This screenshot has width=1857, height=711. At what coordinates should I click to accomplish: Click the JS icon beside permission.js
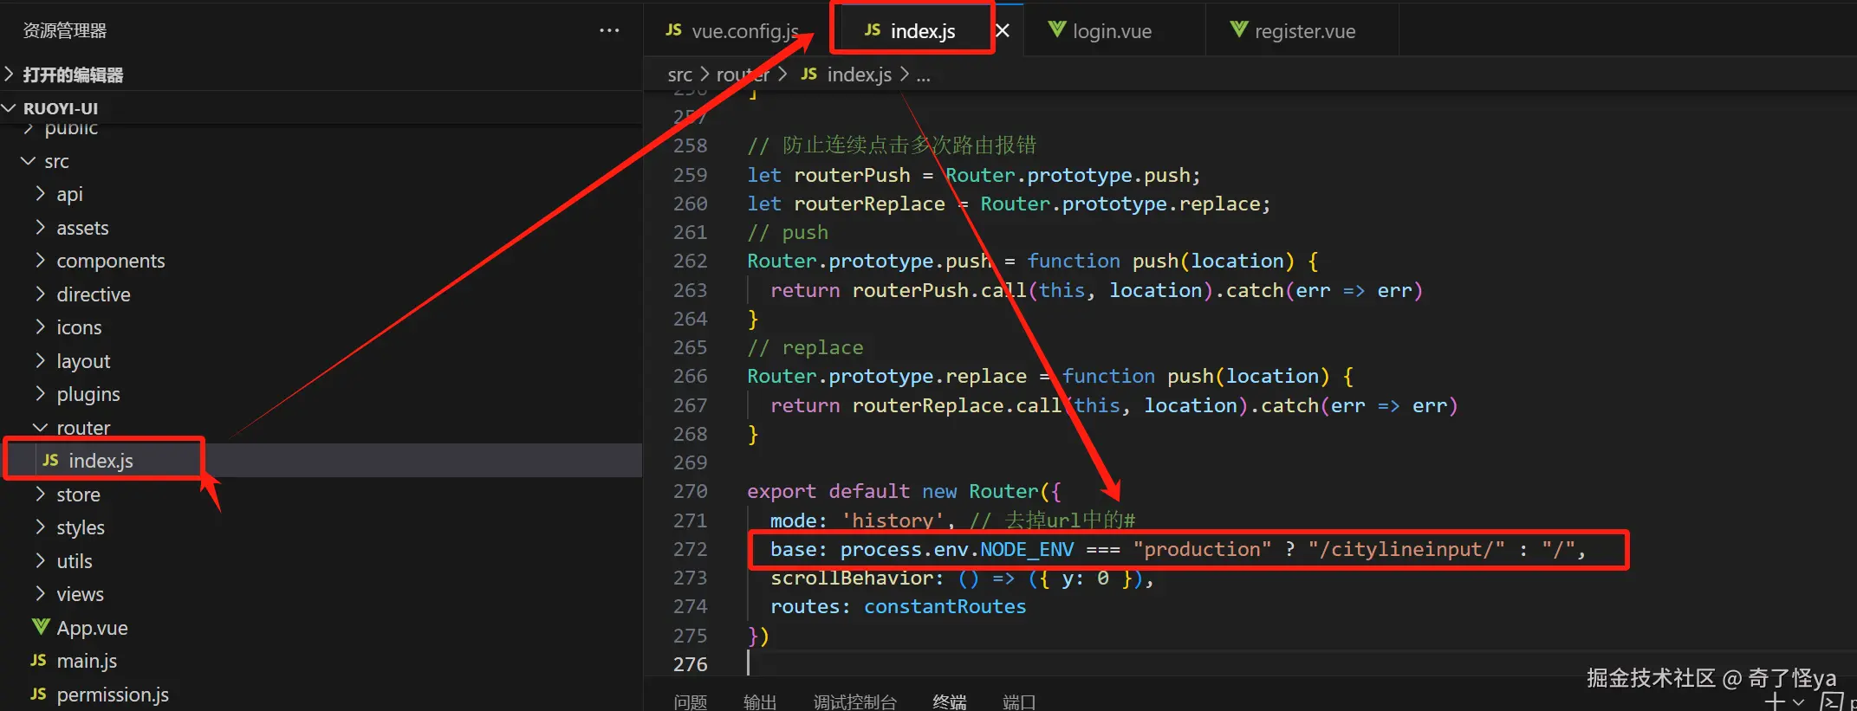[39, 694]
